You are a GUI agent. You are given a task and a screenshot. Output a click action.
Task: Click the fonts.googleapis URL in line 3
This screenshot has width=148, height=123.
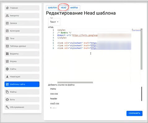pyautogui.click(x=85, y=35)
